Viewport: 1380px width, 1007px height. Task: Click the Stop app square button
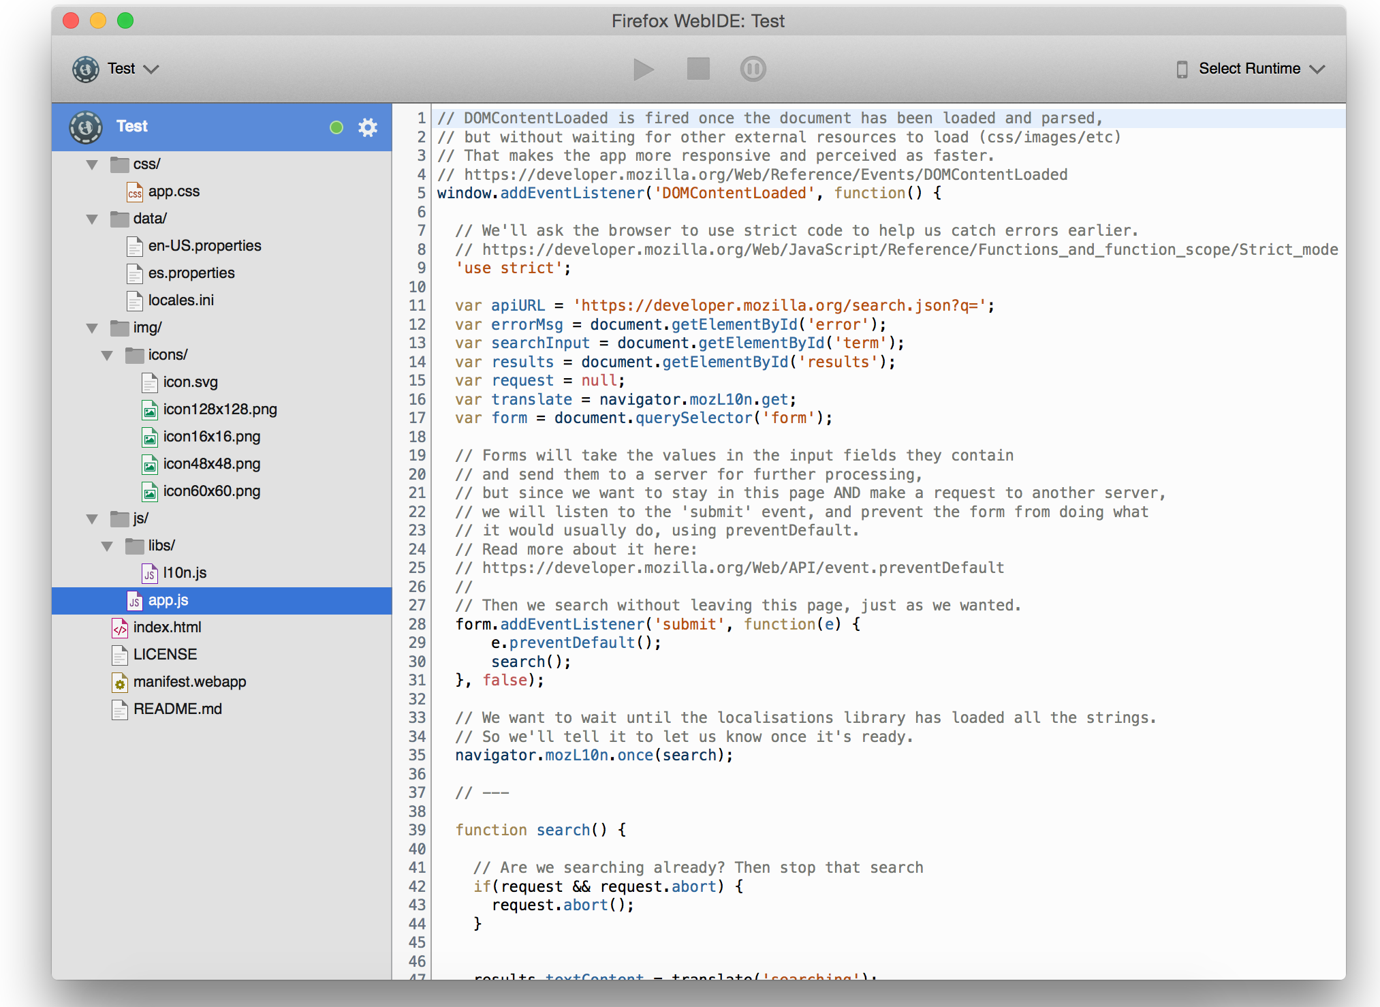[698, 69]
